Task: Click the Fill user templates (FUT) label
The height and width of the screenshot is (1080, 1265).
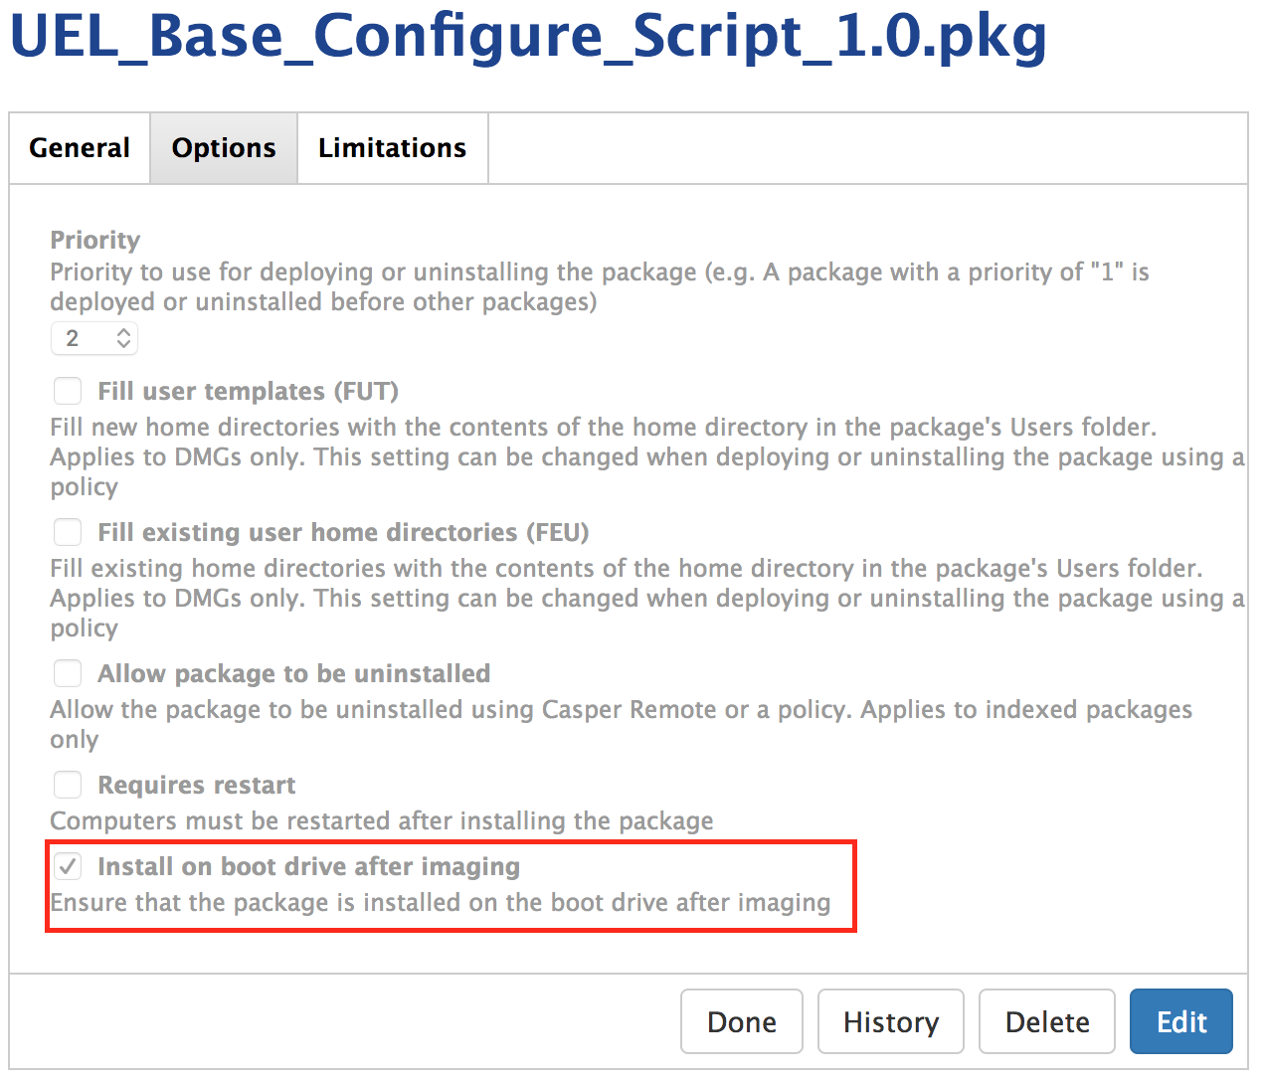Action: pos(248,391)
